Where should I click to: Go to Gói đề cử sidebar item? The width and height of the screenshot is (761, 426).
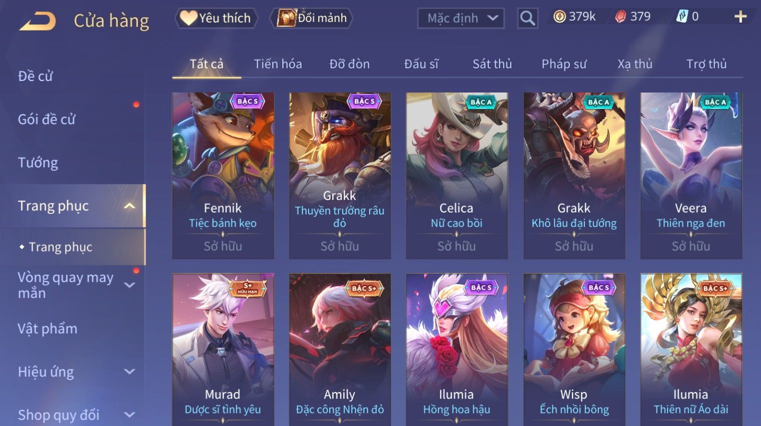pyautogui.click(x=47, y=119)
